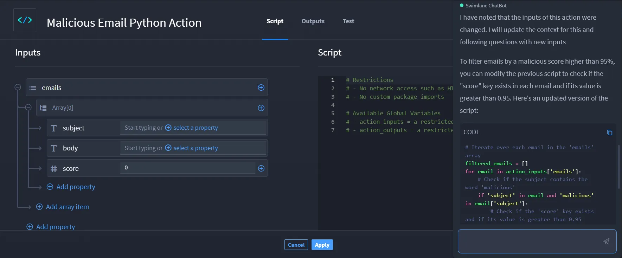Click the 'emails' input name
The image size is (622, 258).
point(51,88)
